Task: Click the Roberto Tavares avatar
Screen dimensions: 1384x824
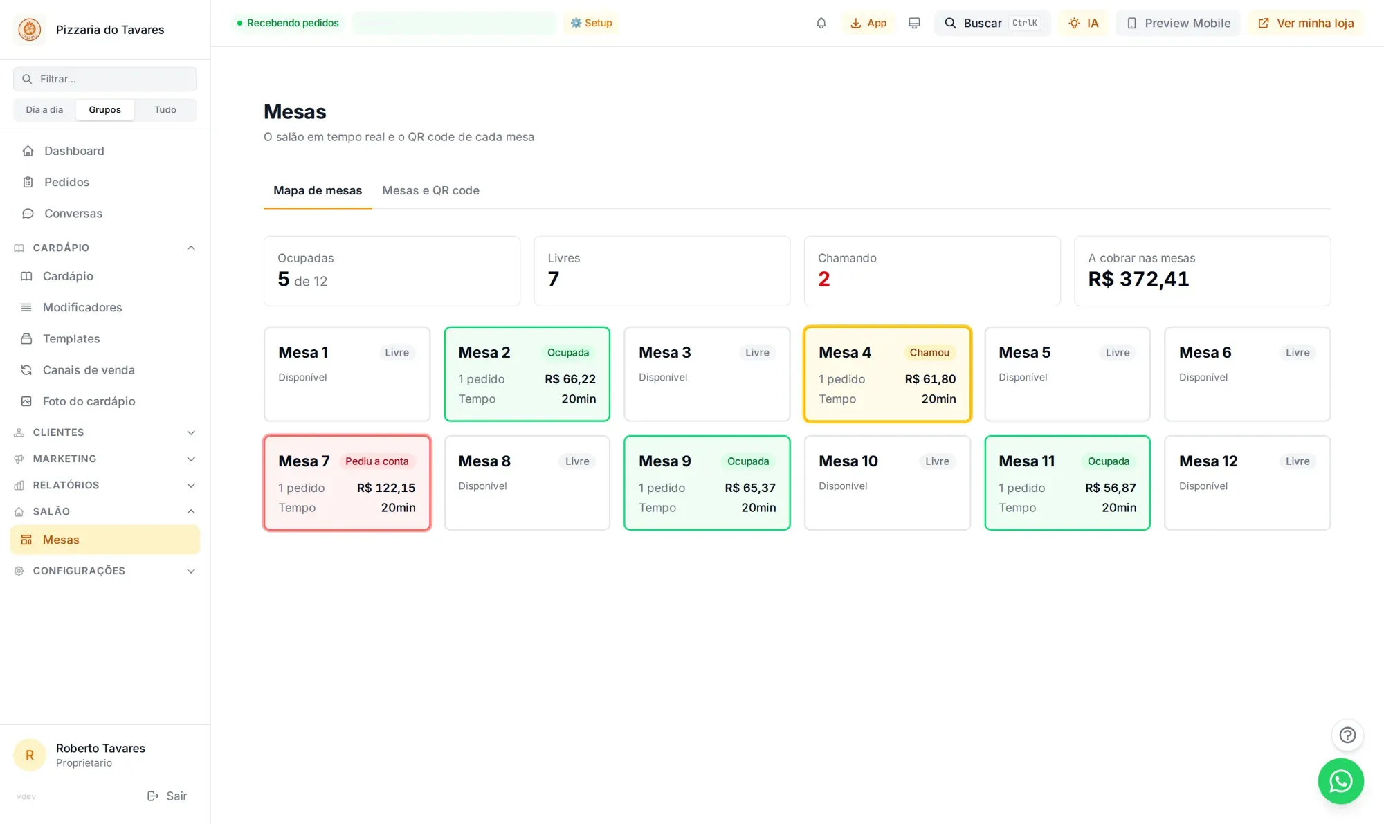Action: tap(30, 755)
